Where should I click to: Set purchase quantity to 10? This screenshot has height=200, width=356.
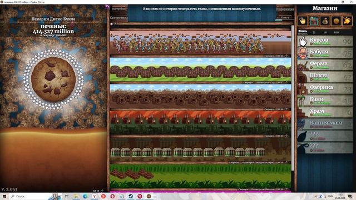325,32
